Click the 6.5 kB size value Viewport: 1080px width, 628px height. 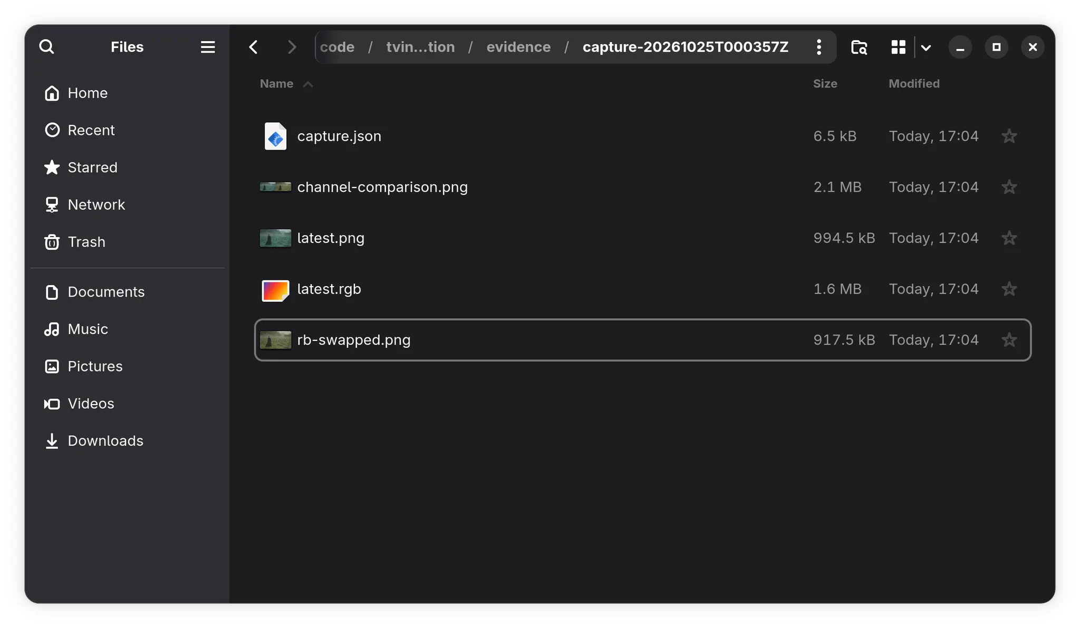[x=835, y=136]
